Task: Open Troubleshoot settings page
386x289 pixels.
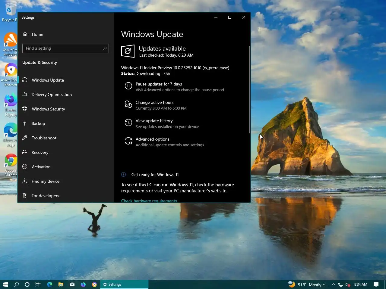Action: click(66, 138)
